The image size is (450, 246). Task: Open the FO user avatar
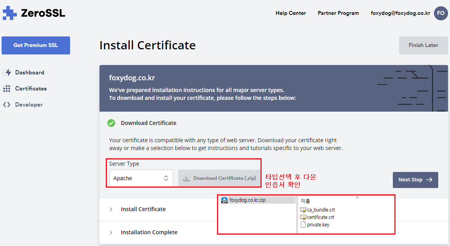point(441,13)
